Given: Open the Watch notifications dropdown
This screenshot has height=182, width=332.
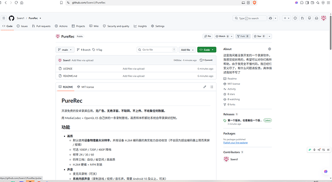Looking at the screenshot, I should [x=224, y=36].
